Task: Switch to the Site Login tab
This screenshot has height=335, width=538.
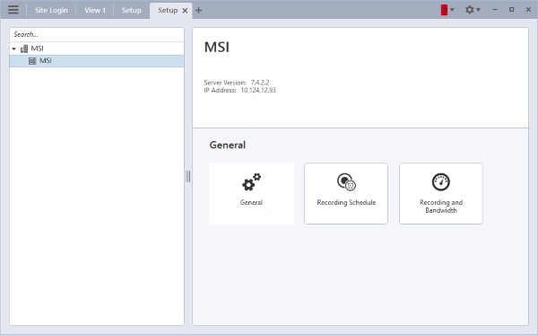Action: click(x=51, y=10)
